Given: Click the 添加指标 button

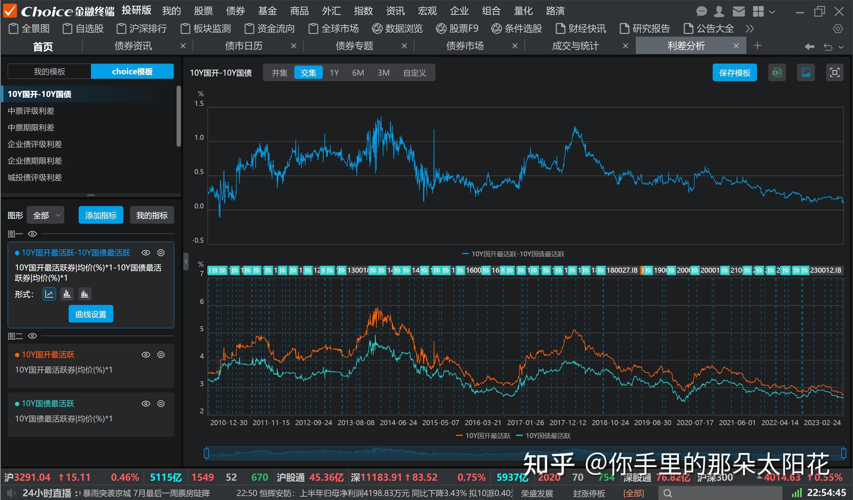Looking at the screenshot, I should [101, 215].
